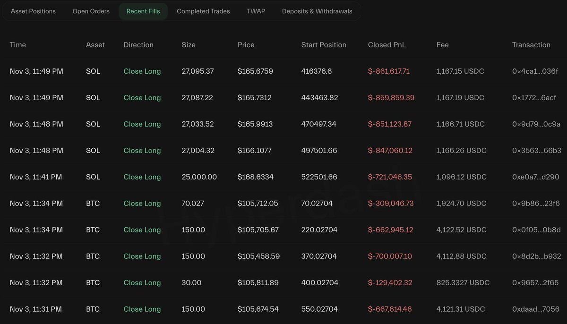Click the Fee column header
This screenshot has height=324, width=567.
(x=442, y=45)
